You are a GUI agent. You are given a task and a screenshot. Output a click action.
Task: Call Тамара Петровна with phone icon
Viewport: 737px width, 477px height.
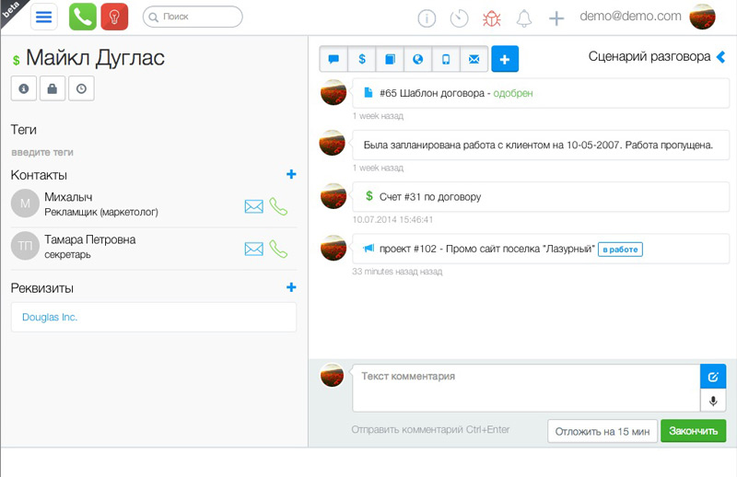(278, 249)
